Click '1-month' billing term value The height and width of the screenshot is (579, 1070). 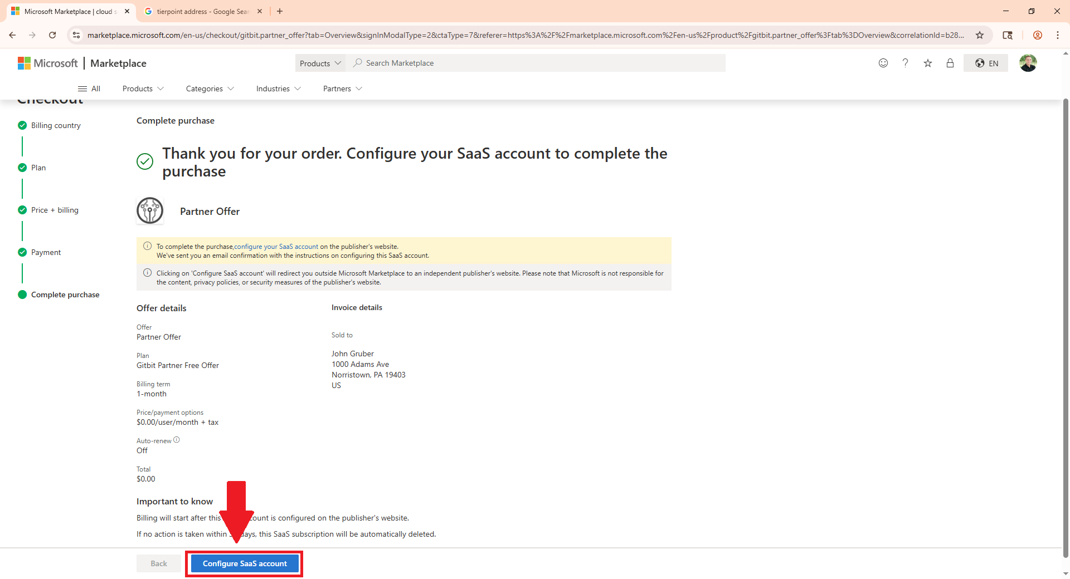point(152,394)
